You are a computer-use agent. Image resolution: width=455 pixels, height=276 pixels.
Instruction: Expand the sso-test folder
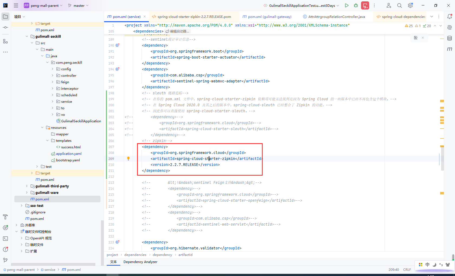[22, 206]
